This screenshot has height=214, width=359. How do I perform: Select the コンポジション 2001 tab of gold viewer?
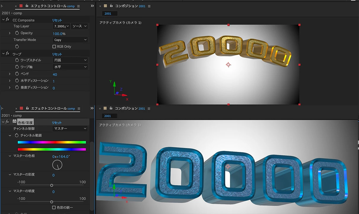click(x=130, y=6)
